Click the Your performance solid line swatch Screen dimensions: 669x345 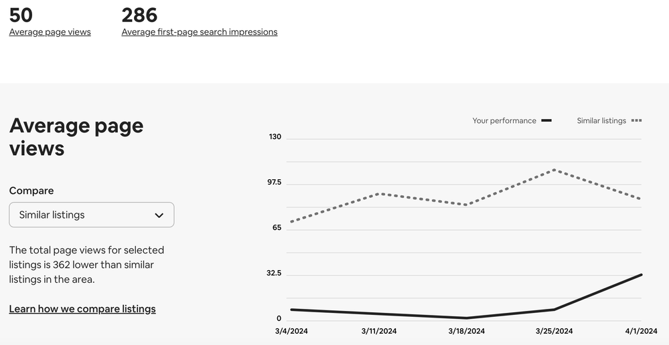click(546, 121)
